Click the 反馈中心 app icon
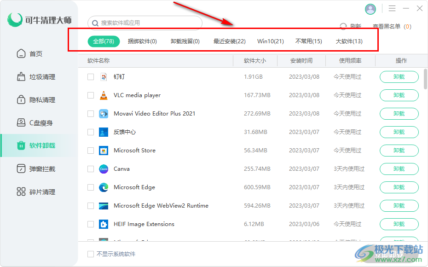This screenshot has height=267, width=428. point(104,132)
